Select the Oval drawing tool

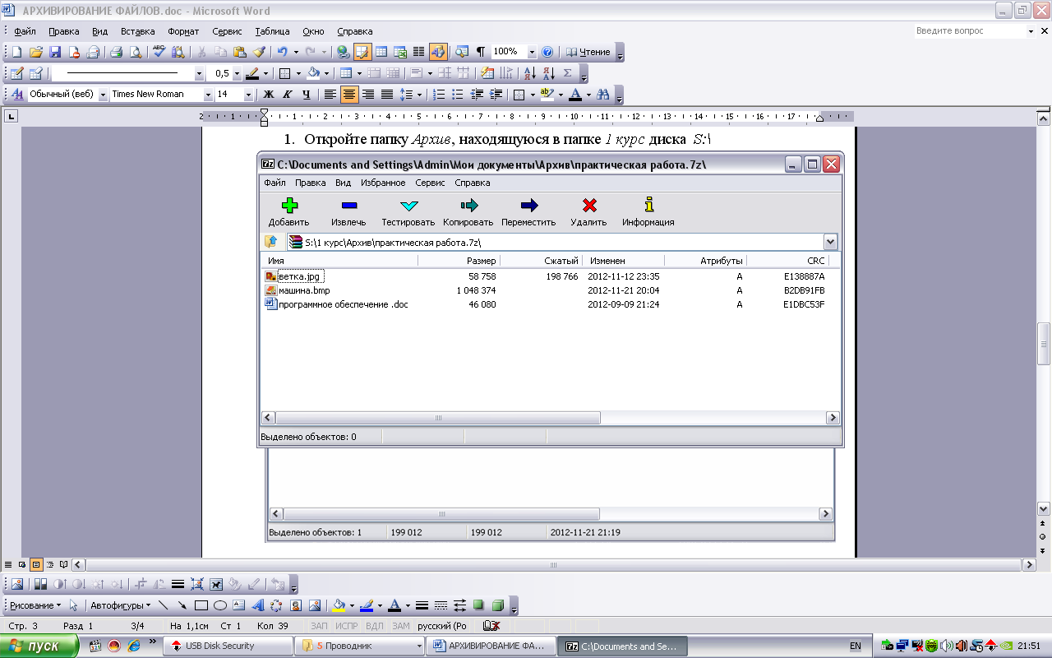point(220,606)
